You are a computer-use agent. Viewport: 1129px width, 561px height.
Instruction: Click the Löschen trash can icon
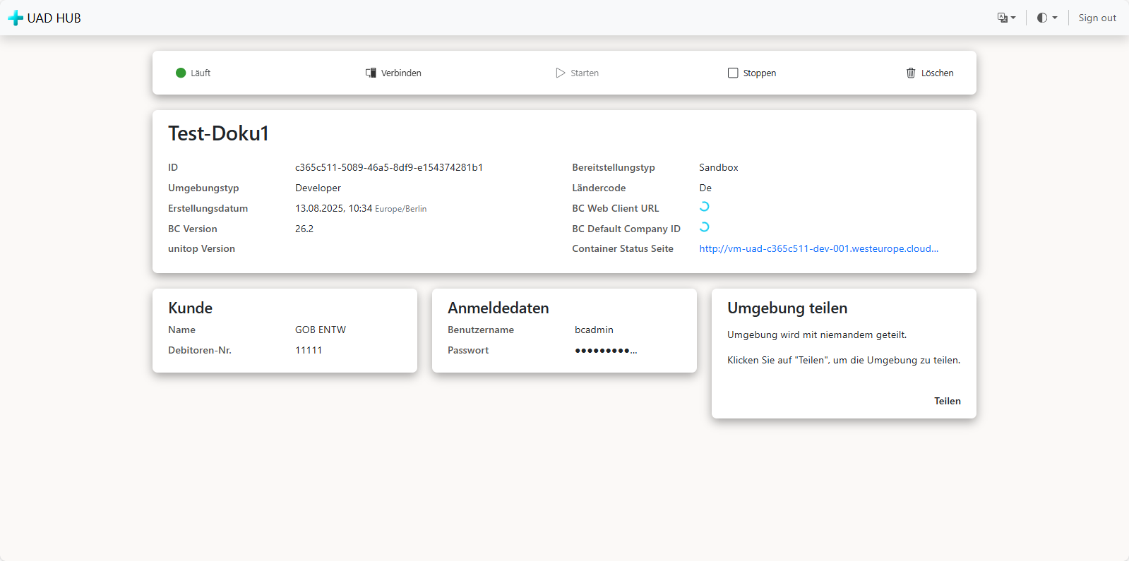911,73
